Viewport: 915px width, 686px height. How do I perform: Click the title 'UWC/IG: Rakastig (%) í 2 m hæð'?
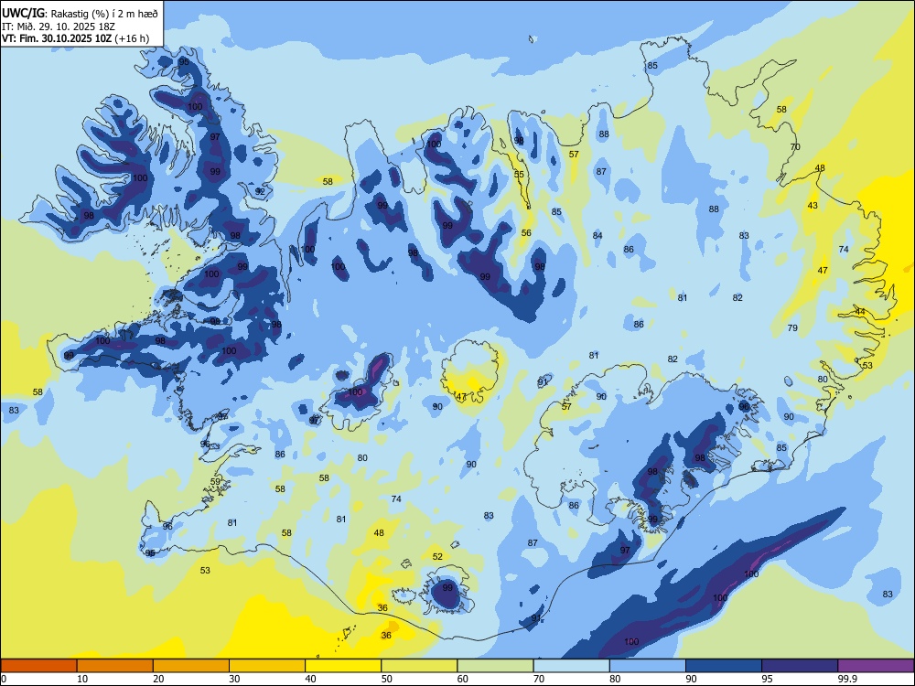pyautogui.click(x=80, y=14)
